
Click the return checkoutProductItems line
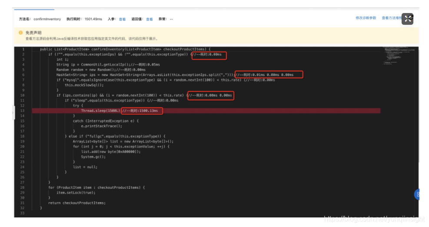coord(77,203)
